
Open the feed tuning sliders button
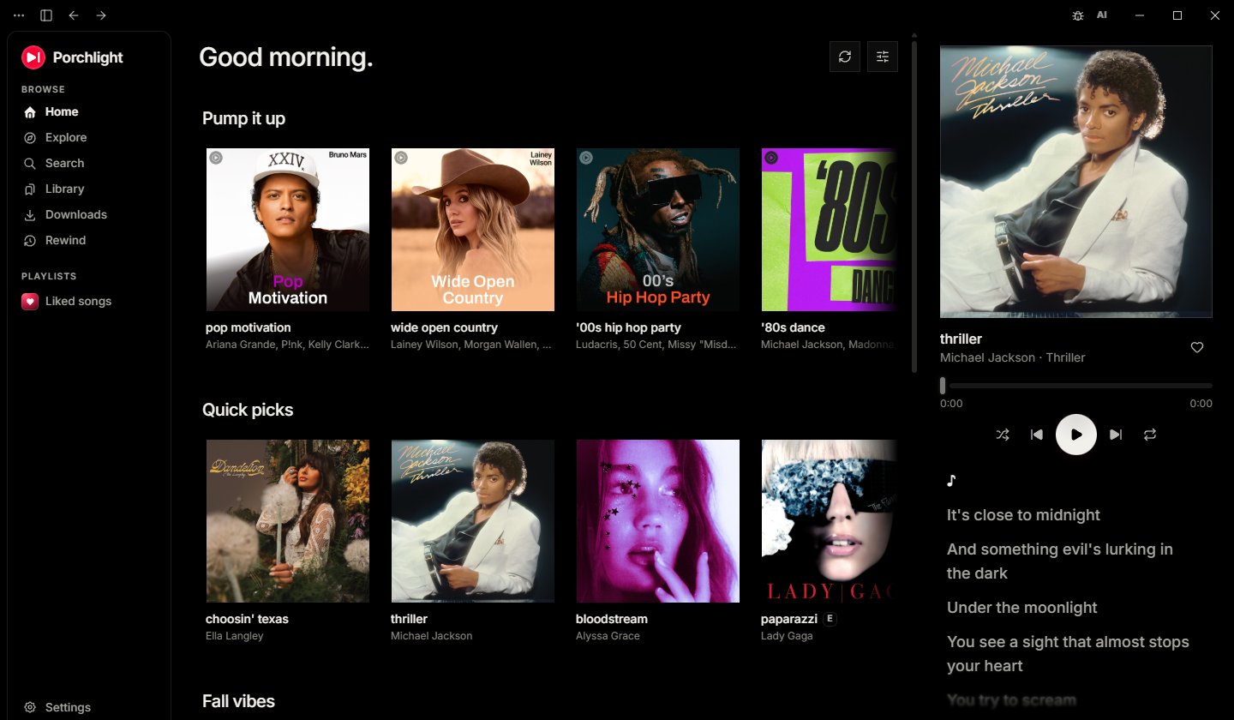[x=883, y=57]
